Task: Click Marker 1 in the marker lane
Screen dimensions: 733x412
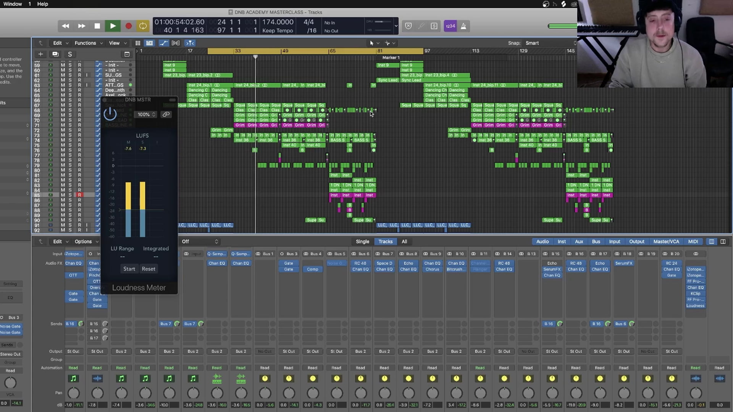Action: (x=391, y=58)
